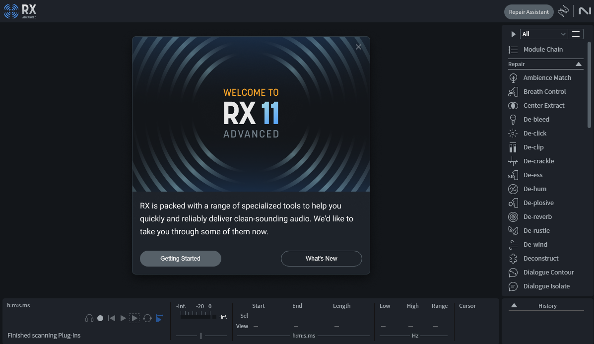
Task: Click the Getting Started button
Action: click(180, 259)
